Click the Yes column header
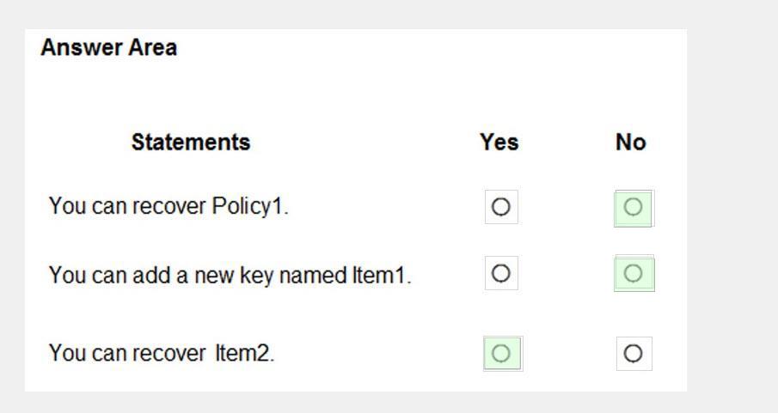Viewport: 778px width, 413px height. pyautogui.click(x=499, y=143)
